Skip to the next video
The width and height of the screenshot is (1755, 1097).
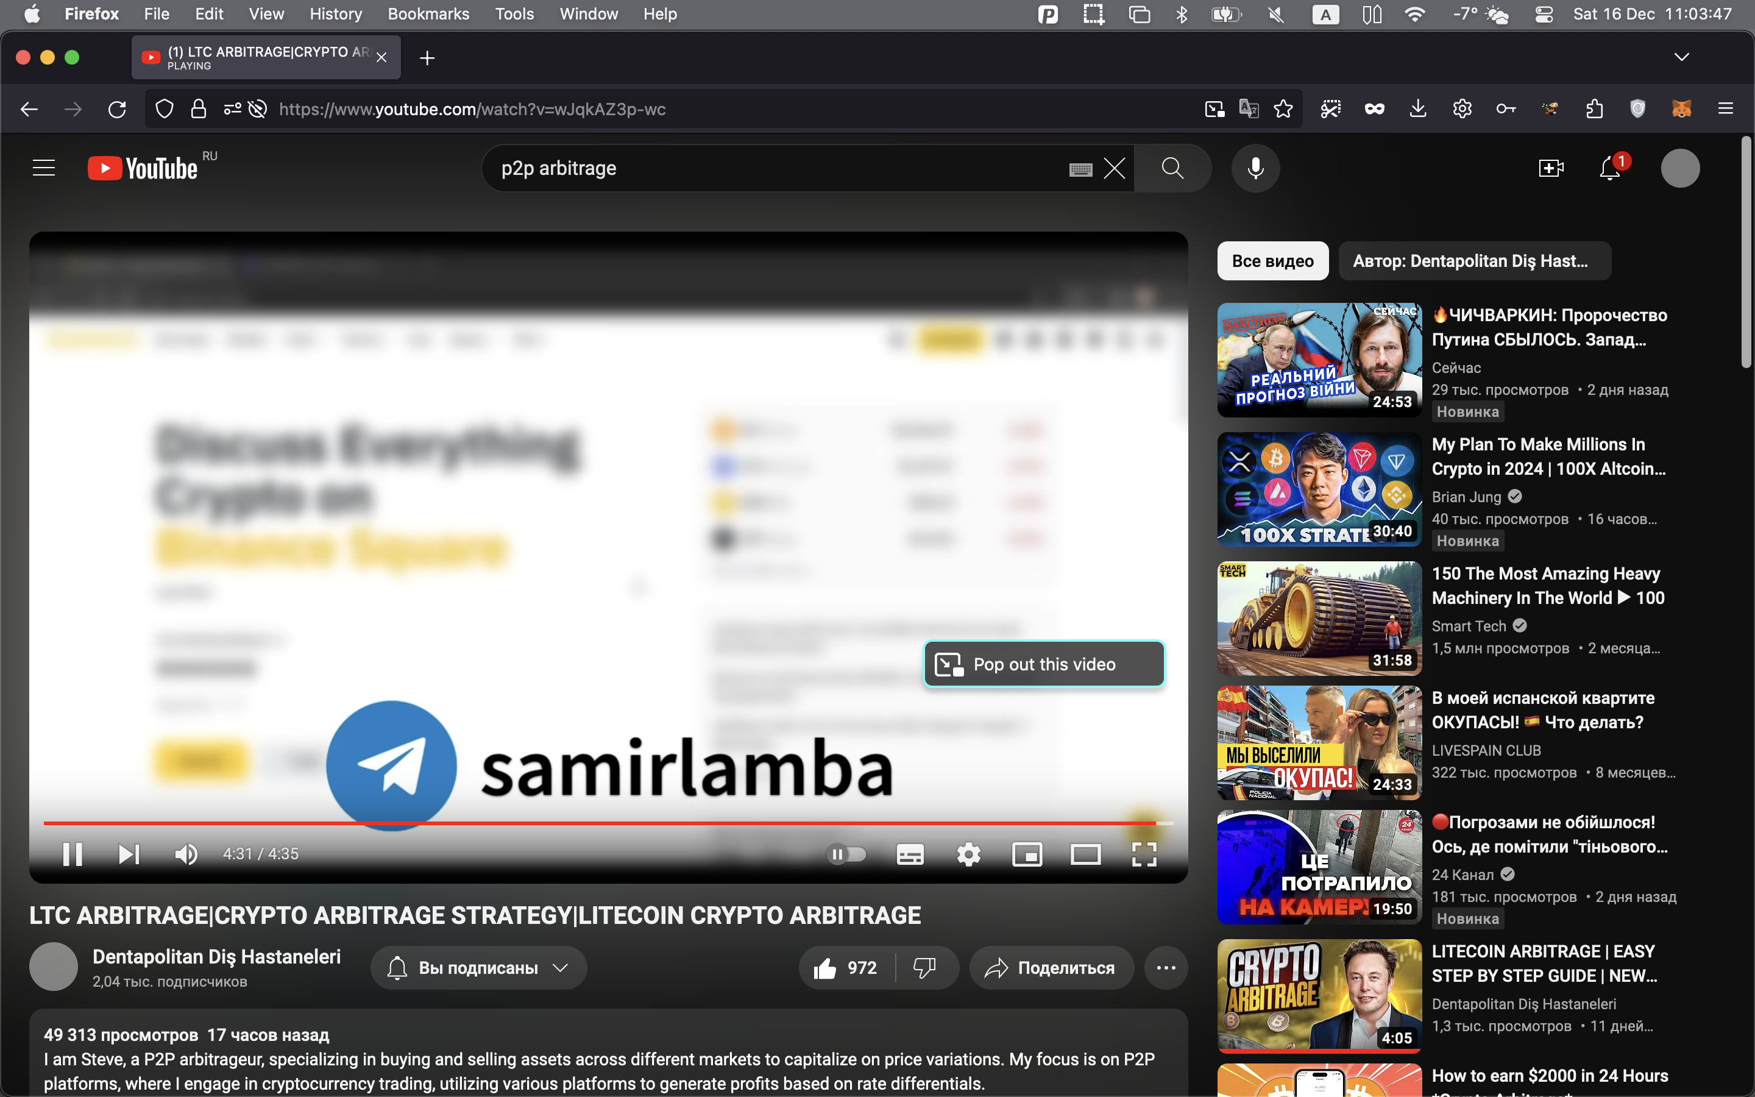129,854
